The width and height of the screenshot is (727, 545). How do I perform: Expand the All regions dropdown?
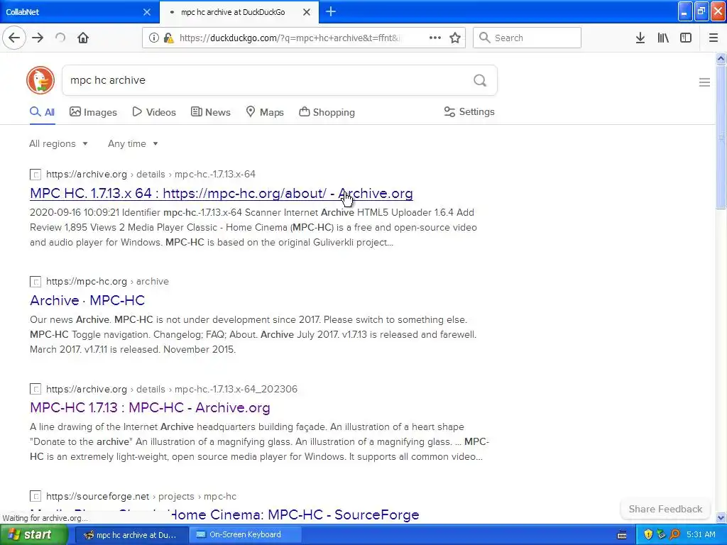(x=58, y=143)
